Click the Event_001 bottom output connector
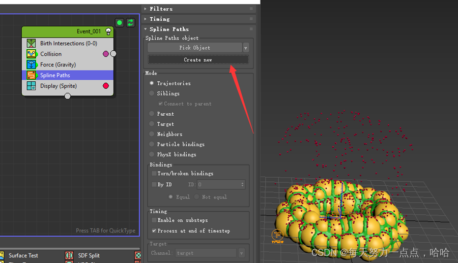Screen dimensions: 458x263 (68, 96)
